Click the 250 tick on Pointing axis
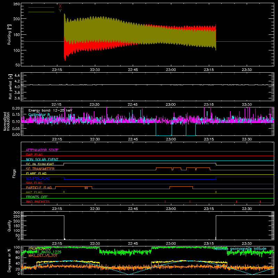 pos(17,4)
